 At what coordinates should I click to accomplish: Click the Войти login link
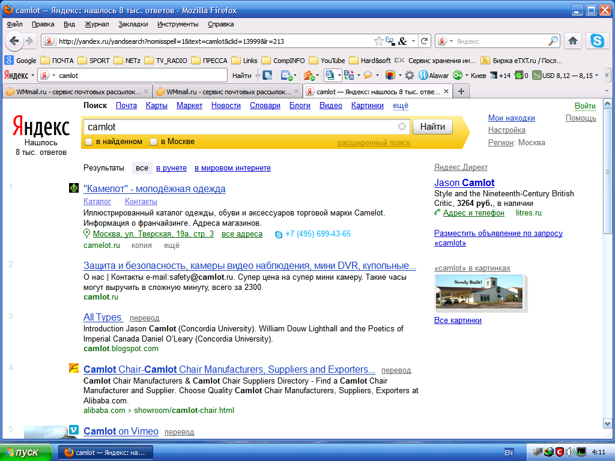click(x=585, y=106)
